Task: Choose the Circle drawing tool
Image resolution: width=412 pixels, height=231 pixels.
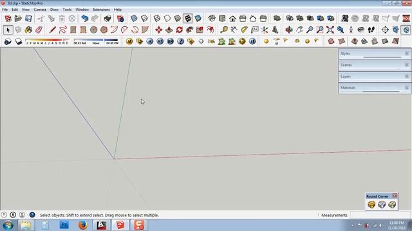Action: click(x=93, y=30)
